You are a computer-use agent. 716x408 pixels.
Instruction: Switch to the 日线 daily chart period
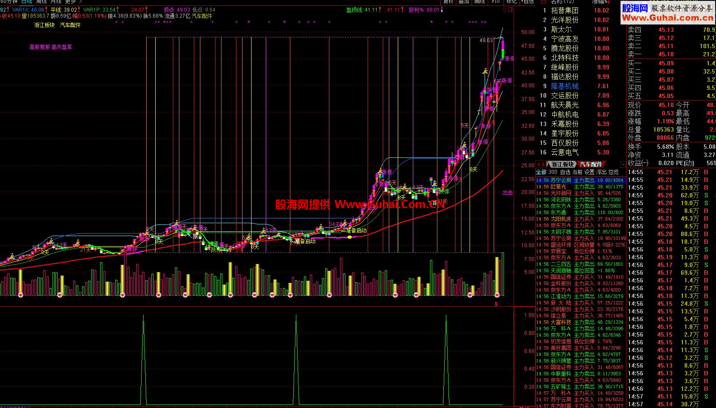pos(27,2)
